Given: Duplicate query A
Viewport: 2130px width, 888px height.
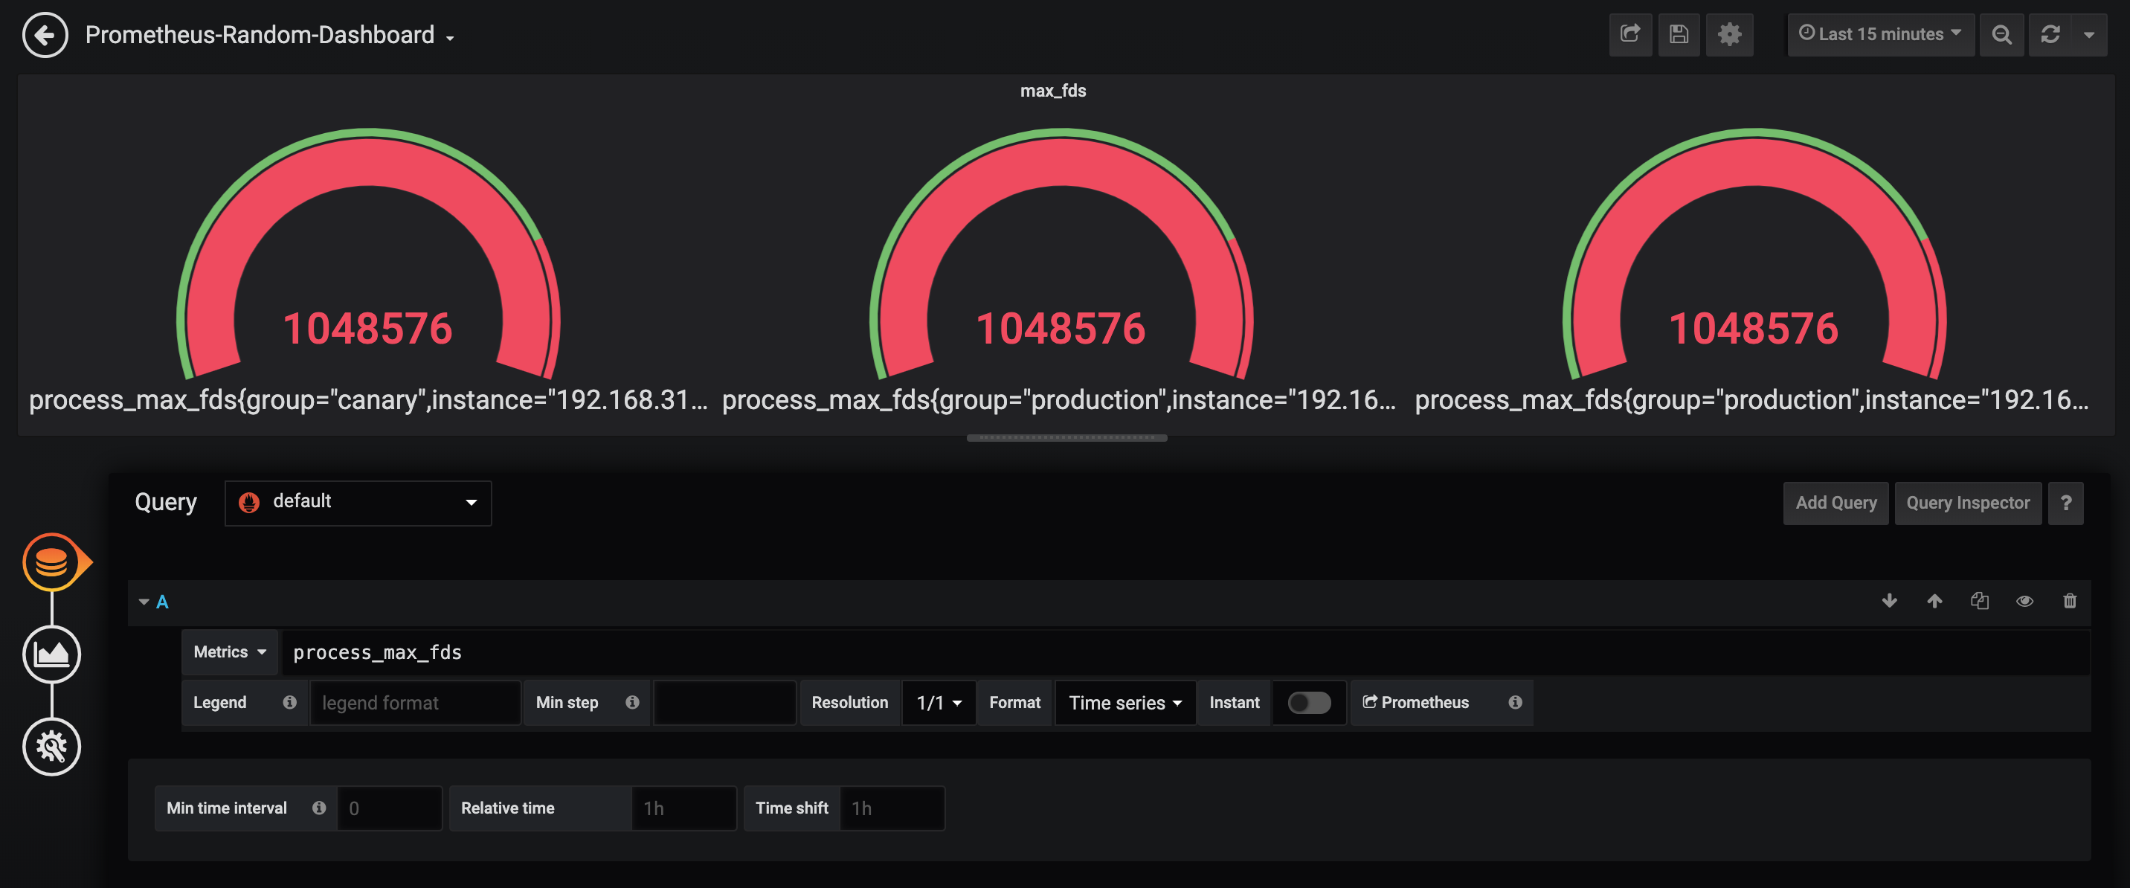Looking at the screenshot, I should point(1980,601).
